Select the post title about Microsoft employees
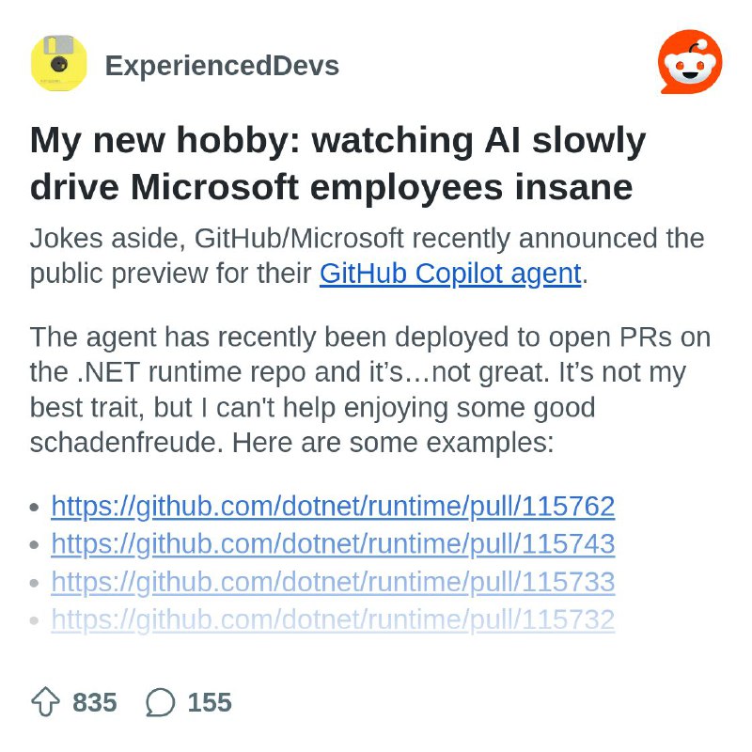Screen dimensions: 752x752 pos(338,163)
